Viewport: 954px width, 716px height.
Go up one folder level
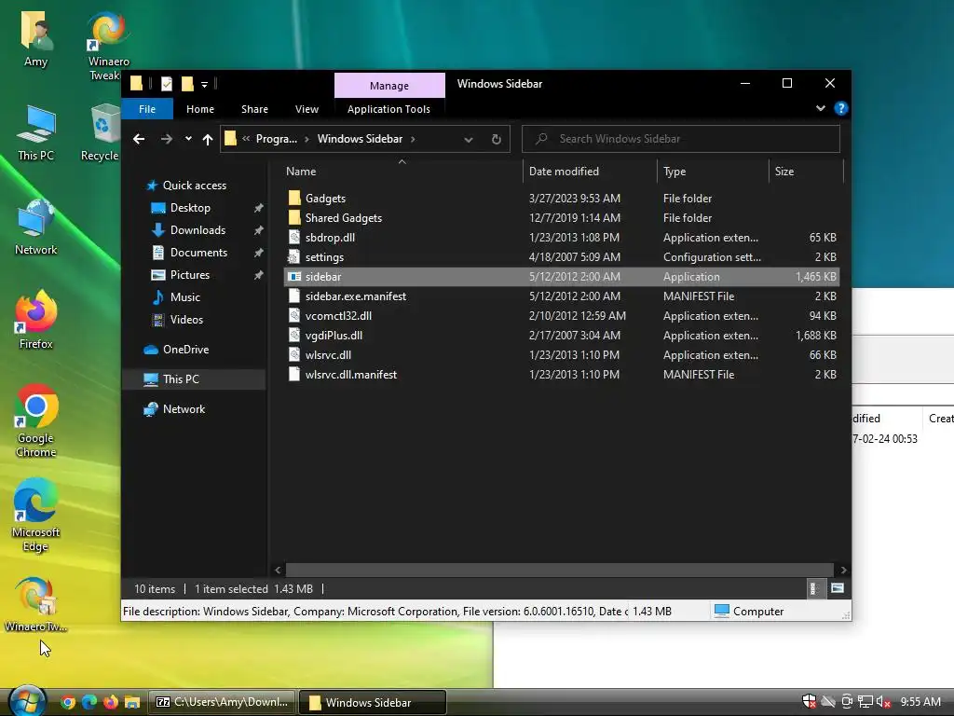tap(208, 140)
